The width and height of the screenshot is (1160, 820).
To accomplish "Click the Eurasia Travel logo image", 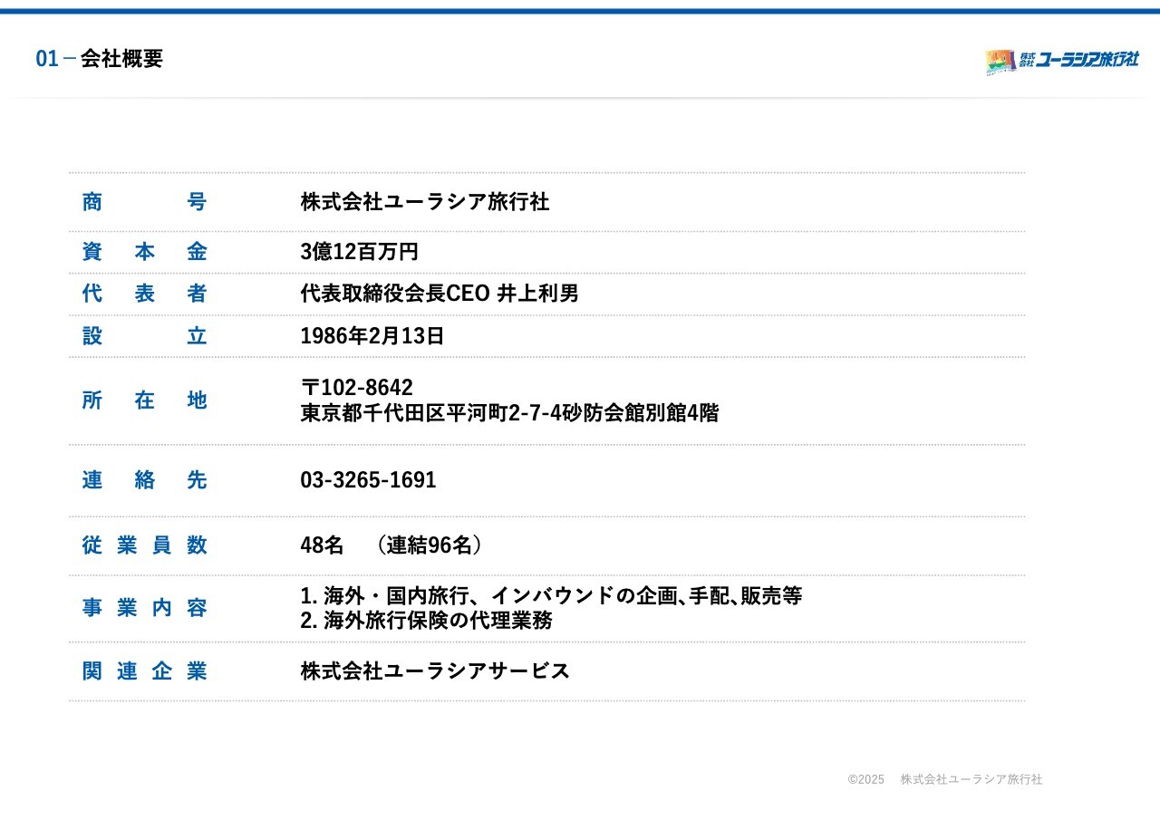I will (x=1000, y=62).
